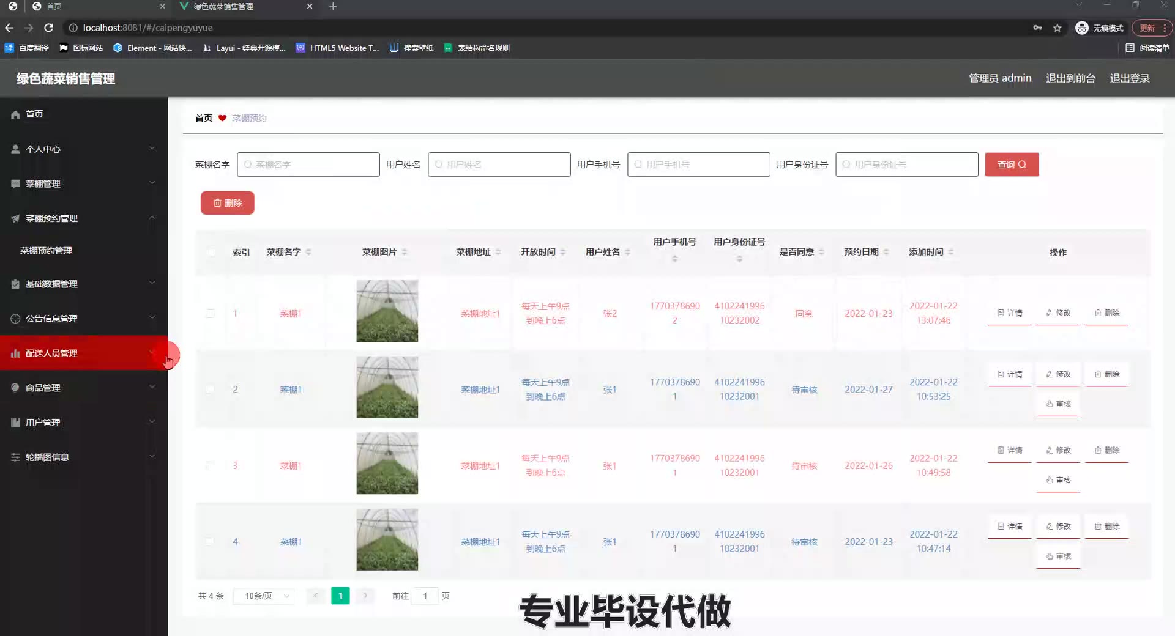The height and width of the screenshot is (636, 1175).
Task: Bookmark this page with the star icon
Action: tap(1057, 28)
